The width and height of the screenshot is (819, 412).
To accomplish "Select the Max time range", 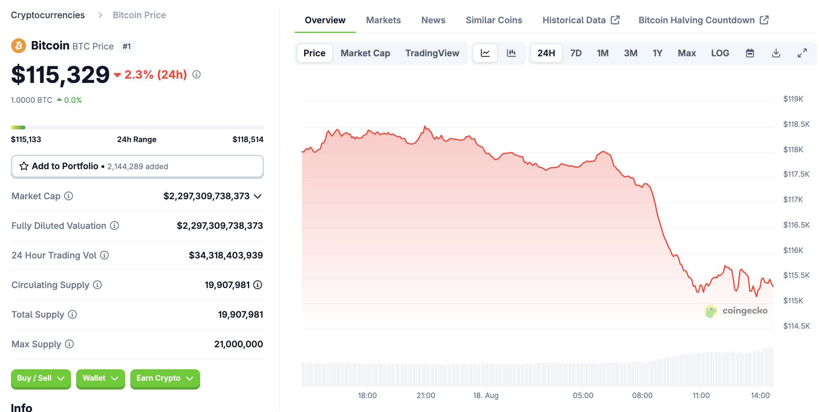I will coord(687,53).
